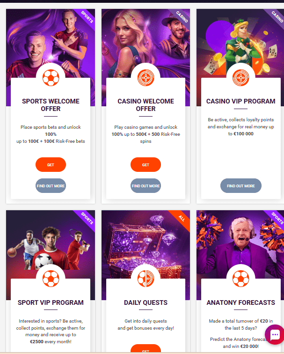Screen dimensions: 284x354
Task: Click SPORTS ribbon on Sports Welcome Offer card
Action: (87, 17)
